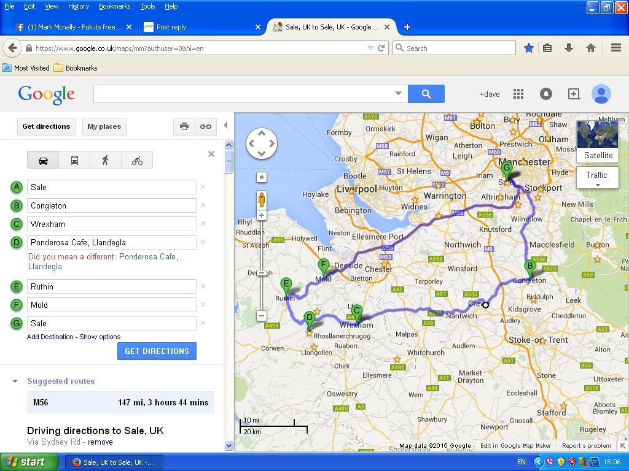Image resolution: width=629 pixels, height=471 pixels.
Task: Open the Bookmarks menu
Action: pyautogui.click(x=114, y=6)
